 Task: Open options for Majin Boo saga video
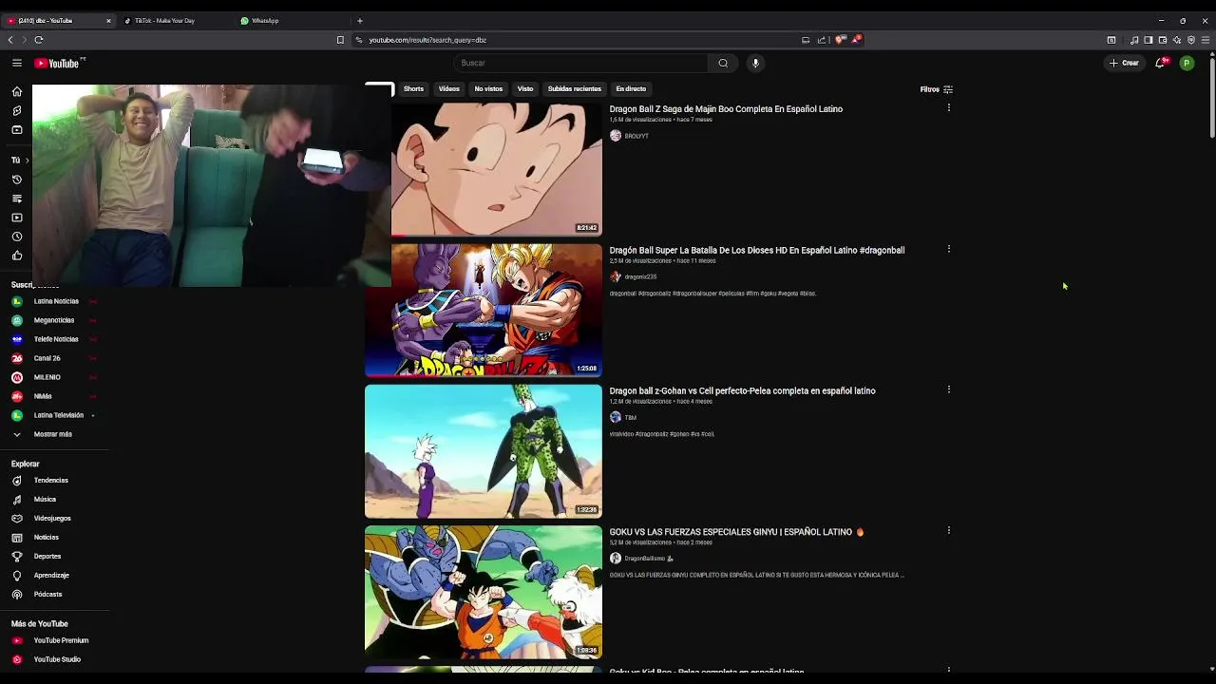tap(948, 108)
